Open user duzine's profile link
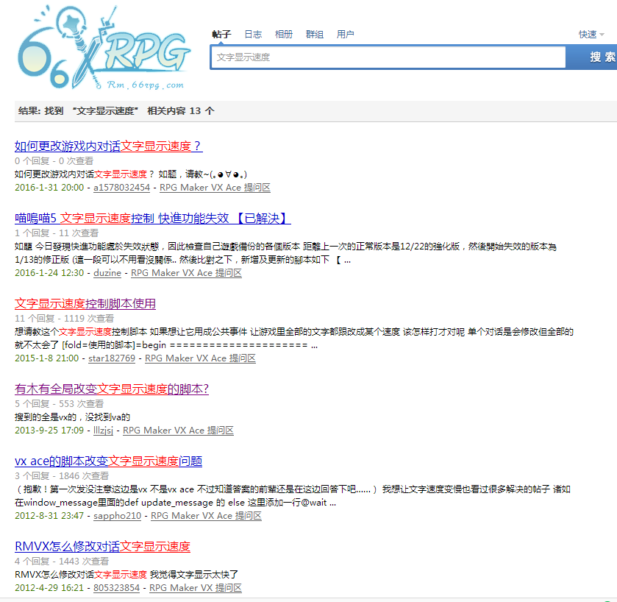This screenshot has width=617, height=602. [107, 273]
